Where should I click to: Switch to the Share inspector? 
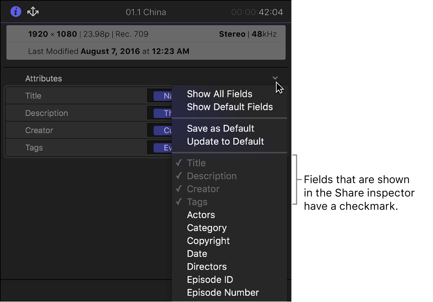tap(33, 11)
